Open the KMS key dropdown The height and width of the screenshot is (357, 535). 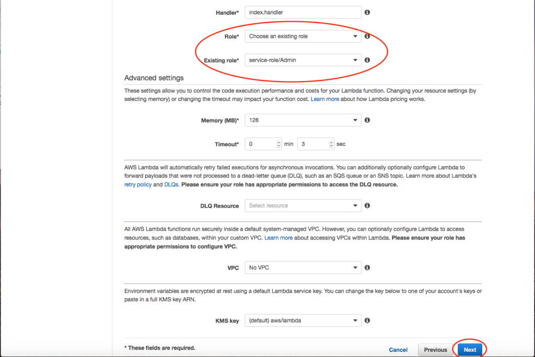[303, 320]
